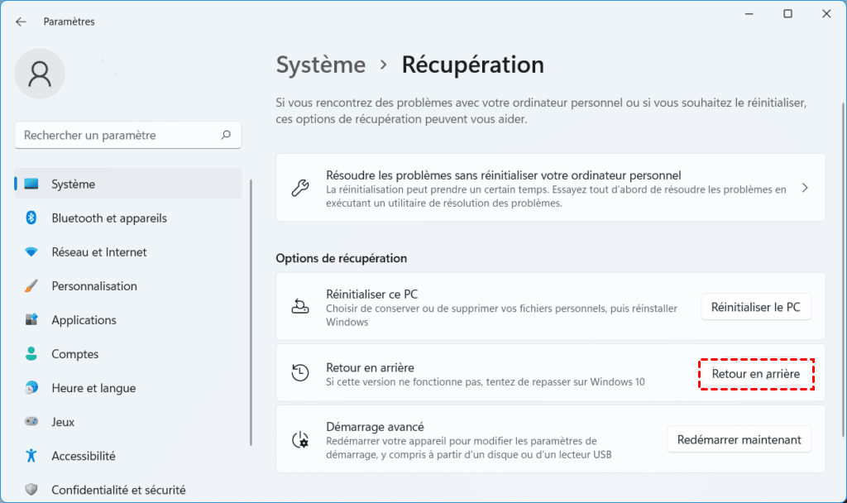847x503 pixels.
Task: Click the Retour en arrière history icon
Action: click(300, 373)
